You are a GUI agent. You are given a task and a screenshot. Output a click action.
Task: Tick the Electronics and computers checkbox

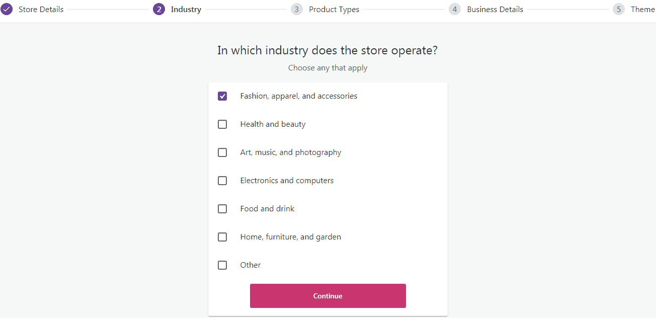coord(222,181)
